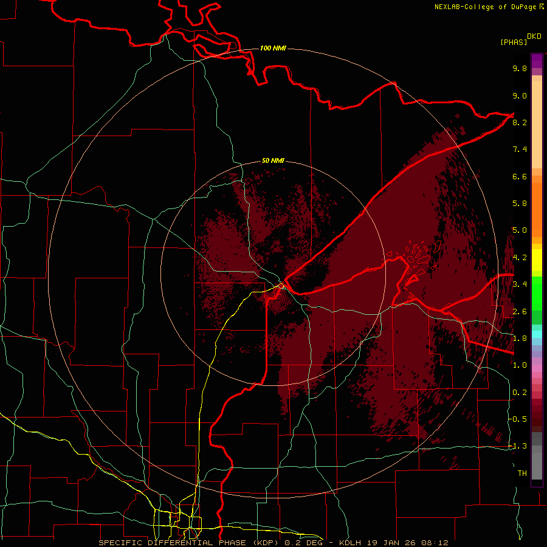The image size is (547, 547).
Task: Select the 1.8 scale label
Action: coord(520,339)
